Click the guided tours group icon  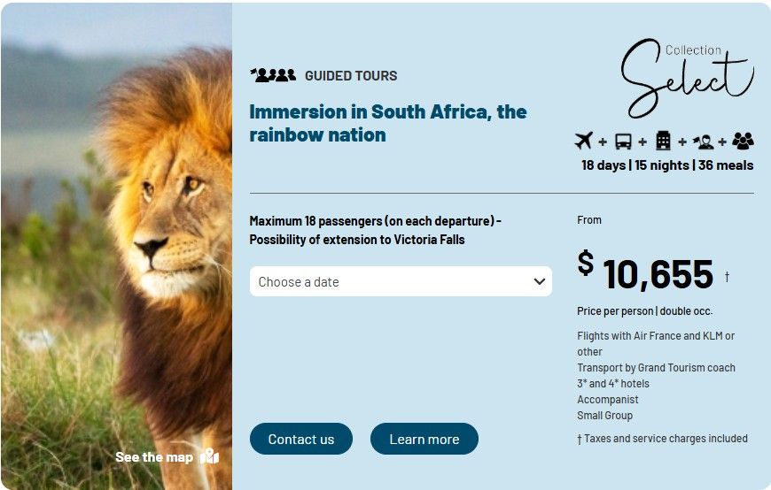pyautogui.click(x=273, y=75)
